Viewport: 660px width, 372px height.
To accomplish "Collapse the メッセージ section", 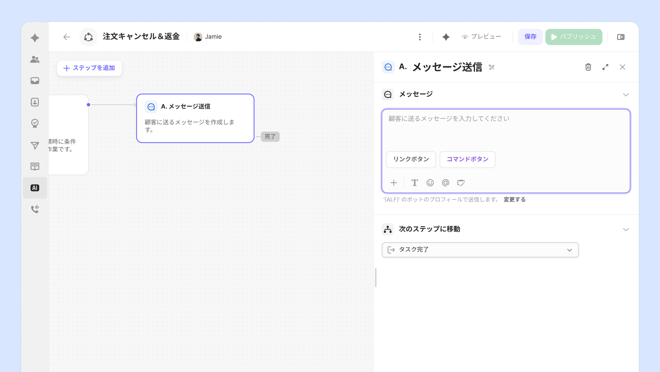I will click(626, 95).
